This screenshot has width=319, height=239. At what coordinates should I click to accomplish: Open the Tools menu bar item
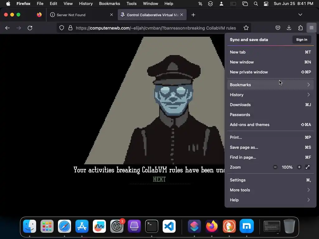(131, 4)
